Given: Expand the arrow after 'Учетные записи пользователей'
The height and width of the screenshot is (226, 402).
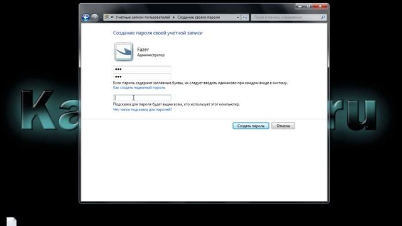Looking at the screenshot, I should click(x=174, y=18).
